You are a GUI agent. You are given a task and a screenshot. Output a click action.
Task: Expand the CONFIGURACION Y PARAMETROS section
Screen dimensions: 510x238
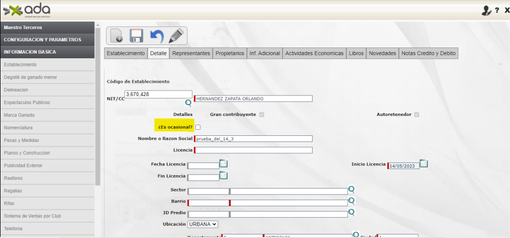[x=47, y=40]
